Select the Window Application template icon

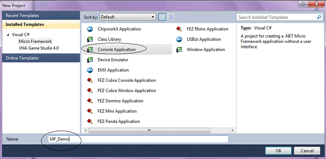pos(179,49)
